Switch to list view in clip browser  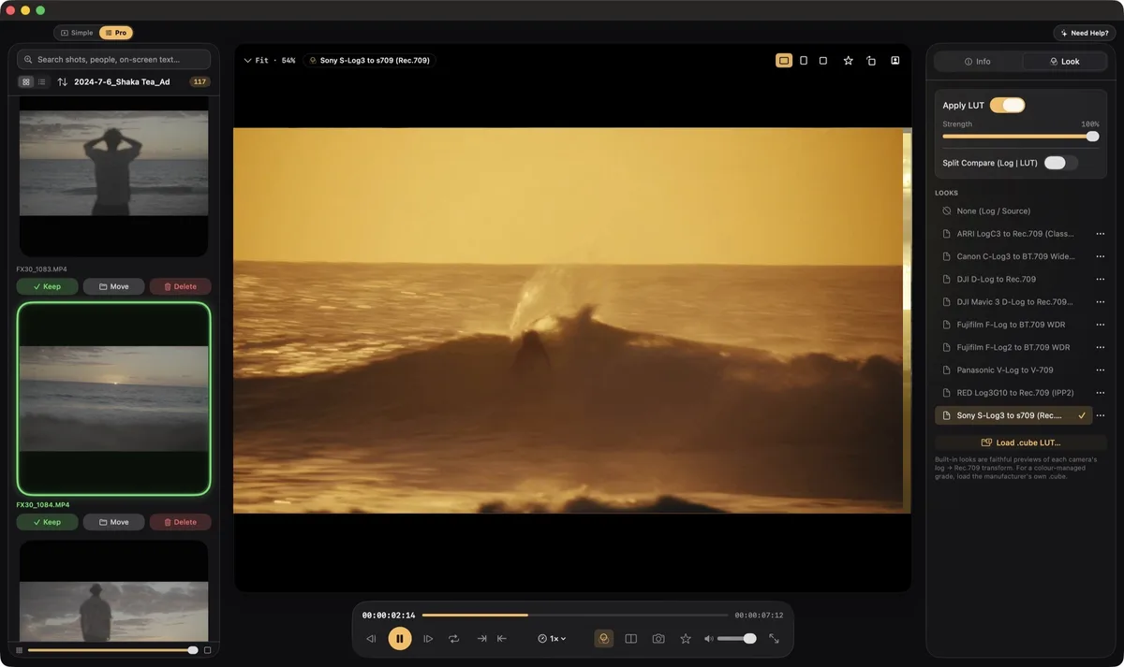point(42,82)
